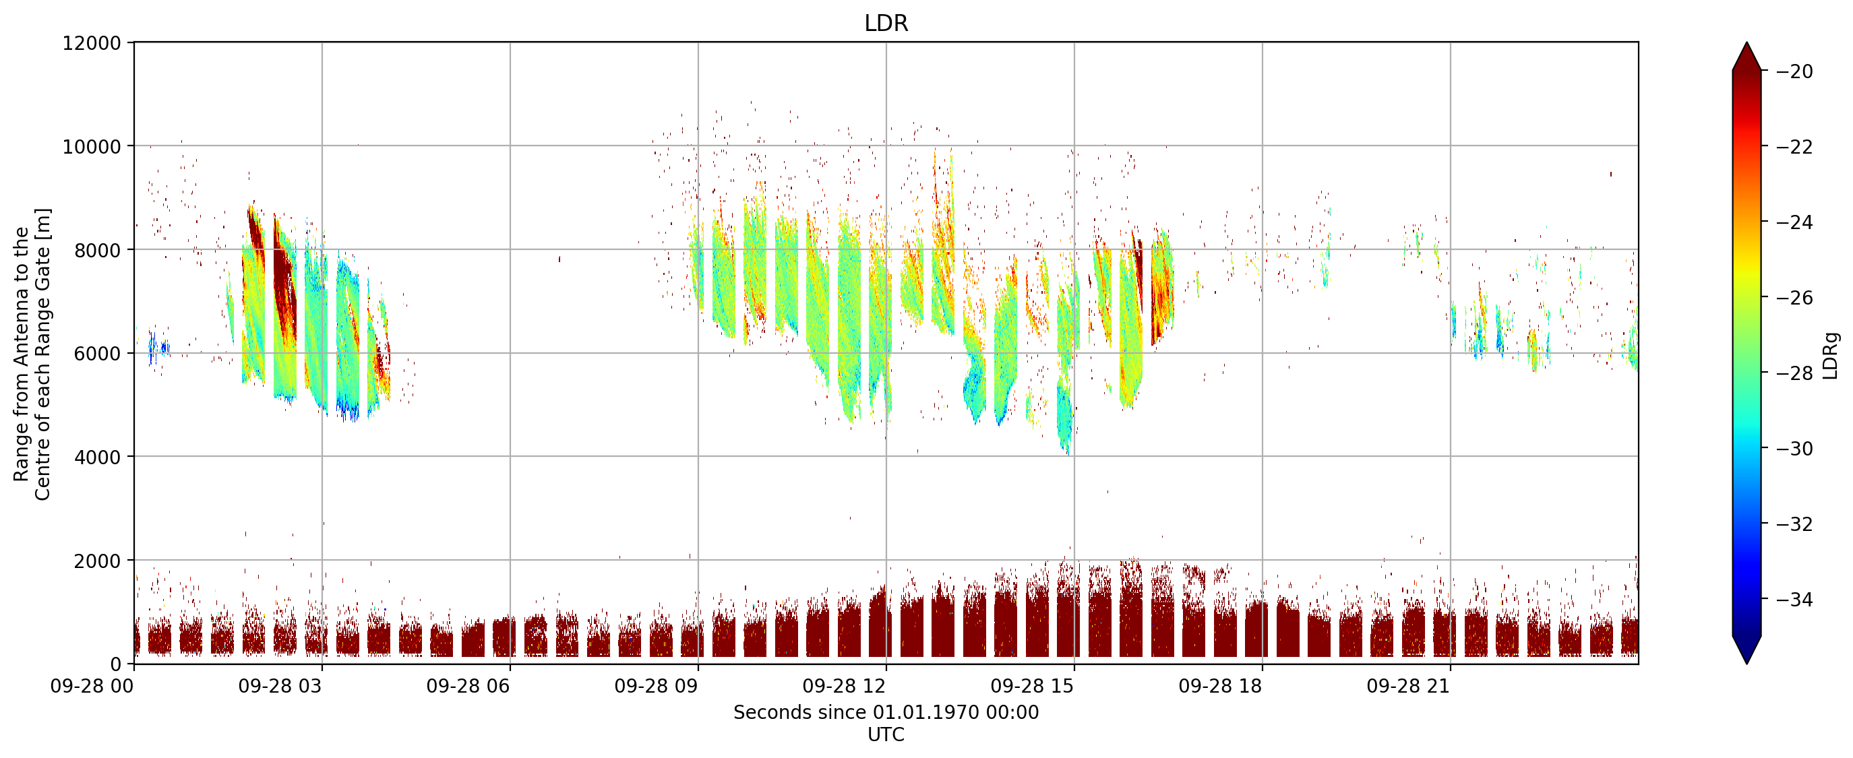Click the colorbar tick label −26
This screenshot has height=758, width=1853.
pyautogui.click(x=1795, y=298)
